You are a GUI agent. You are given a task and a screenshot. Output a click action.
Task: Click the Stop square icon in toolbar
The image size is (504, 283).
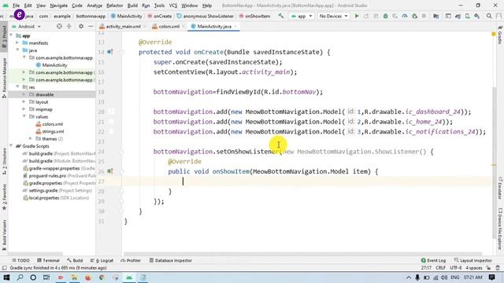[x=424, y=16]
